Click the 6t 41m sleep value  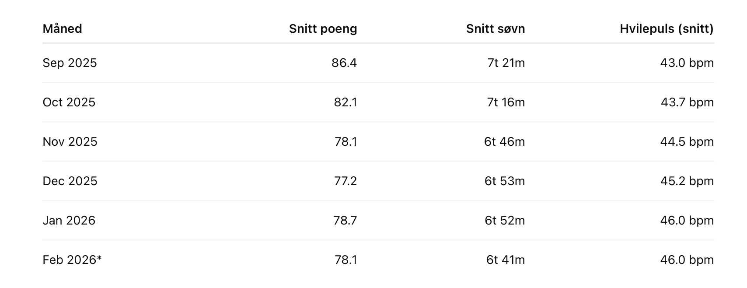click(x=505, y=260)
